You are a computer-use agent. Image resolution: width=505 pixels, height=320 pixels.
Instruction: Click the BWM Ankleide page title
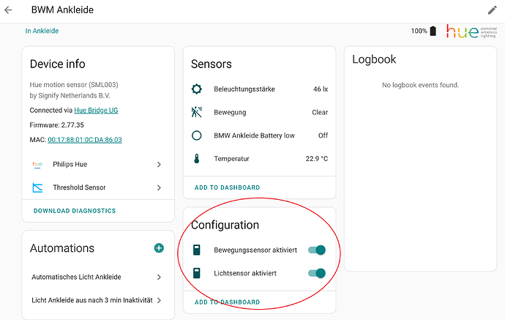62,10
